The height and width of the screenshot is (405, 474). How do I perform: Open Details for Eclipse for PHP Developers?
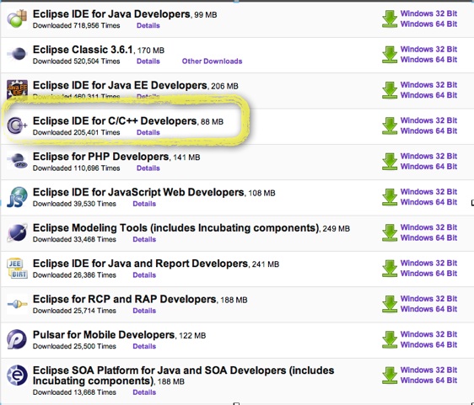point(148,168)
